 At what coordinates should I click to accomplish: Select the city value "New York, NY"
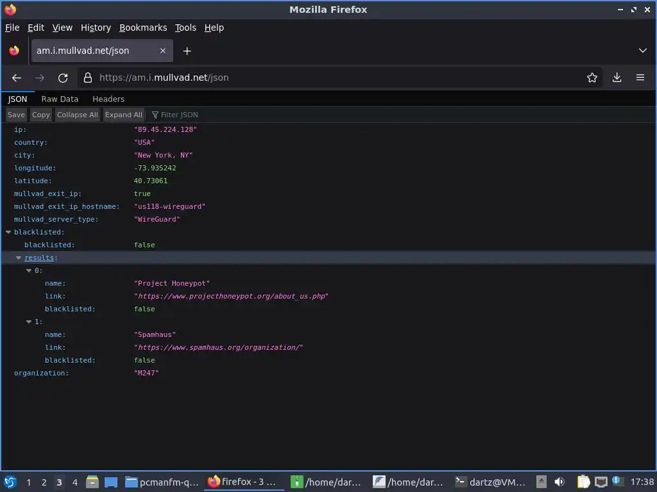[163, 155]
